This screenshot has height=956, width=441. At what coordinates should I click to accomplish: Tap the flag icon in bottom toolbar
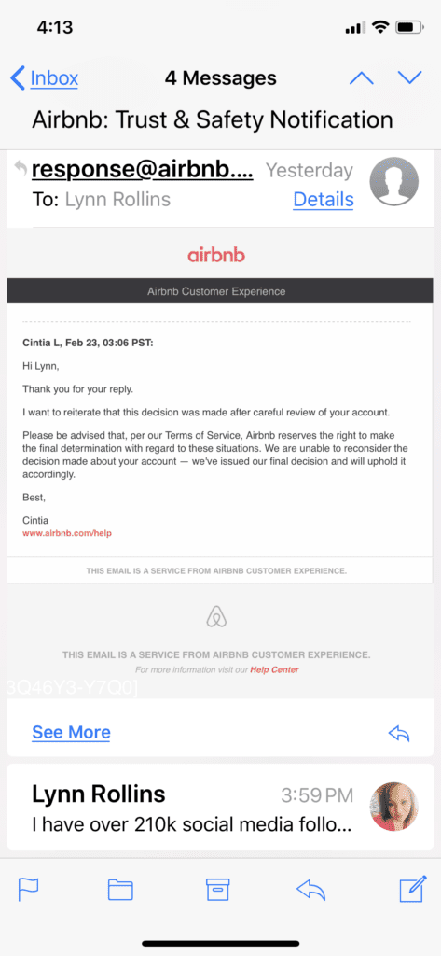29,891
